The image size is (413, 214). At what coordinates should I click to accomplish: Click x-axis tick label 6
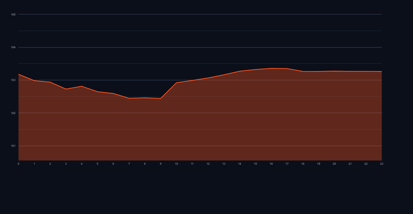[x=113, y=164]
